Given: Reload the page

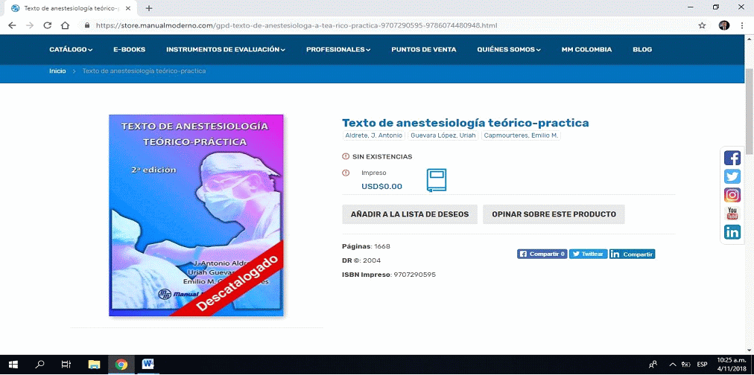Looking at the screenshot, I should pyautogui.click(x=47, y=25).
